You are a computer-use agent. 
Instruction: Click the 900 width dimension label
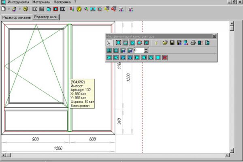click(35, 139)
